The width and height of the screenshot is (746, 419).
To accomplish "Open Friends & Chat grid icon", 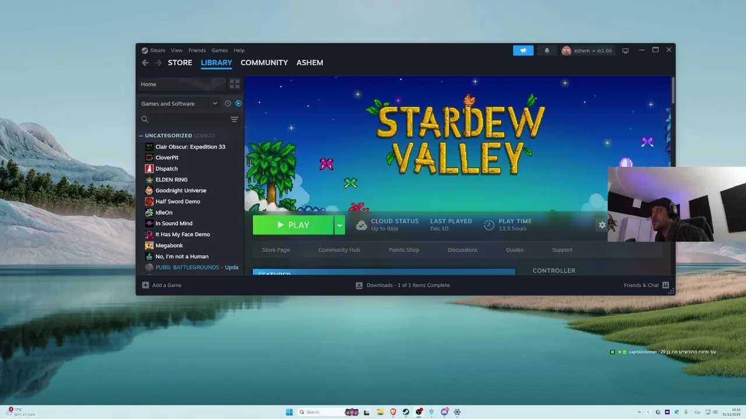I will (x=666, y=285).
